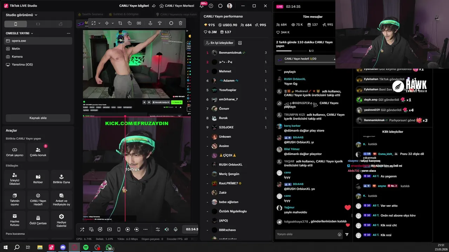This screenshot has width=449, height=252.
Task: Delete the selected source with trash icon
Action: (x=180, y=23)
